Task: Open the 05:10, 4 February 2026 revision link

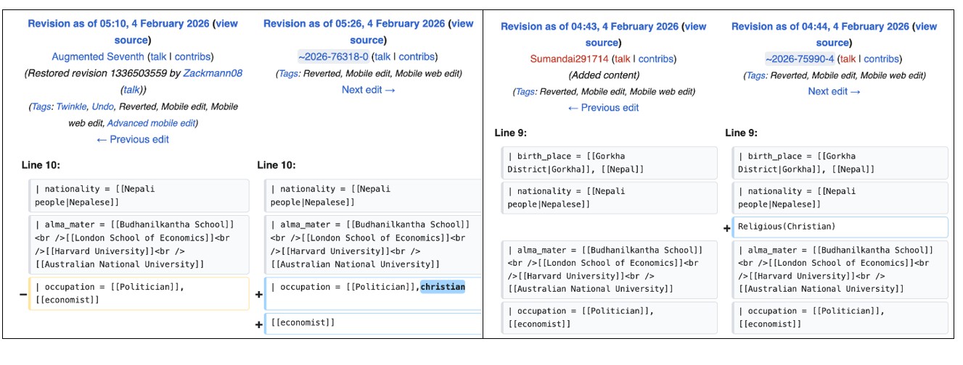Action: point(118,24)
